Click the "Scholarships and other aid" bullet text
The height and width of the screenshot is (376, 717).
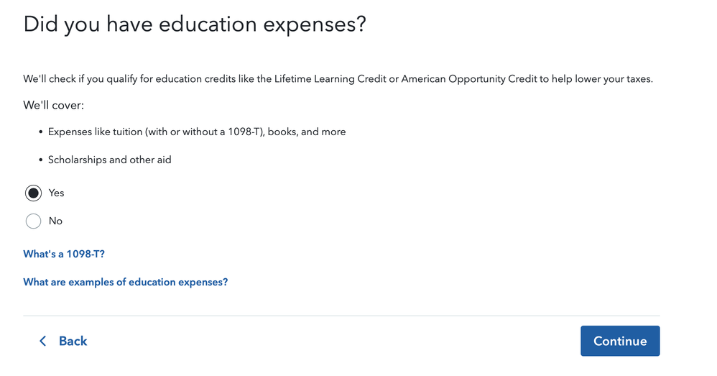[109, 160]
